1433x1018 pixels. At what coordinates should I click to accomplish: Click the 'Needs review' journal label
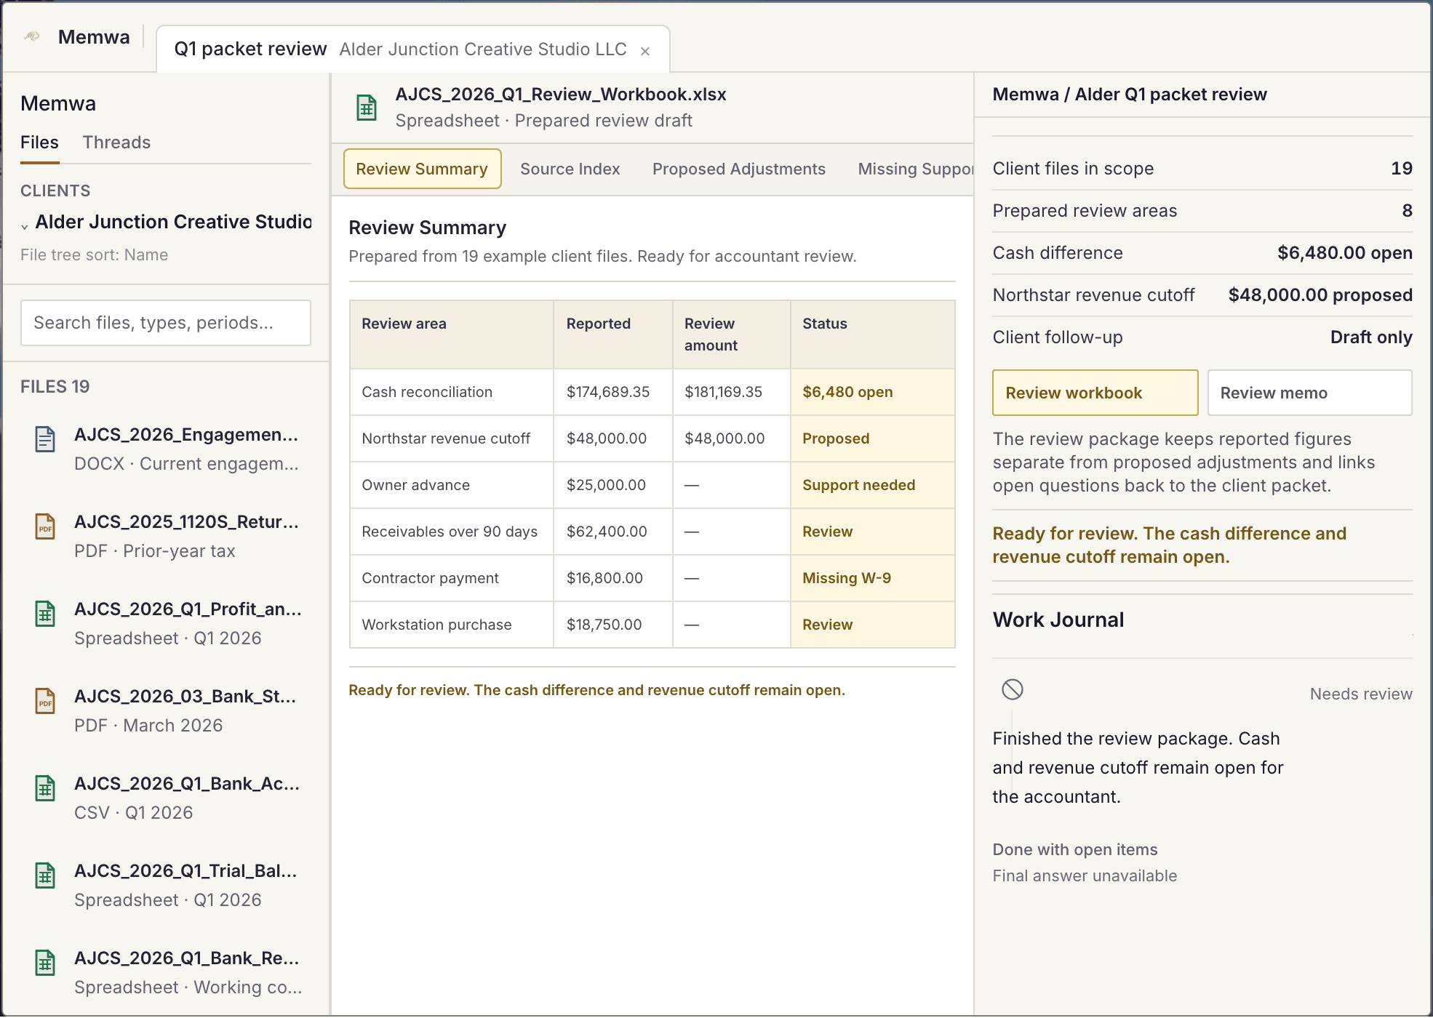(x=1361, y=694)
